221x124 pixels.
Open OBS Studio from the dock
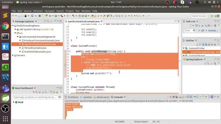[x=6, y=108]
